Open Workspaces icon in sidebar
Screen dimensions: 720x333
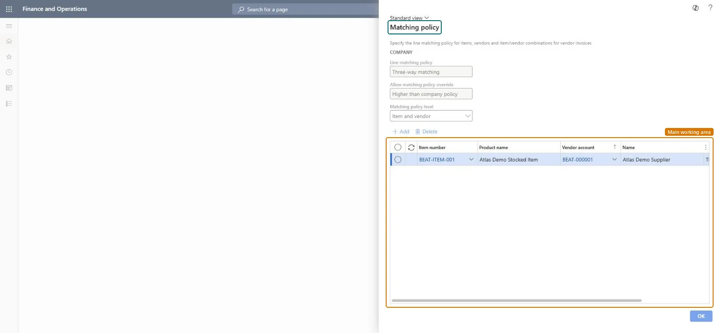point(9,88)
